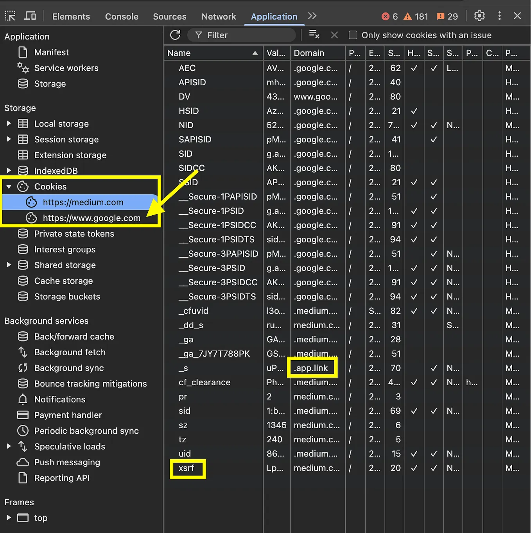This screenshot has width=531, height=533.
Task: Click the clear filter X button
Action: [x=334, y=35]
